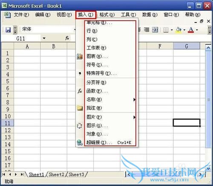Click the Merge and Center icon
The image size is (213, 186).
pyautogui.click(x=155, y=30)
